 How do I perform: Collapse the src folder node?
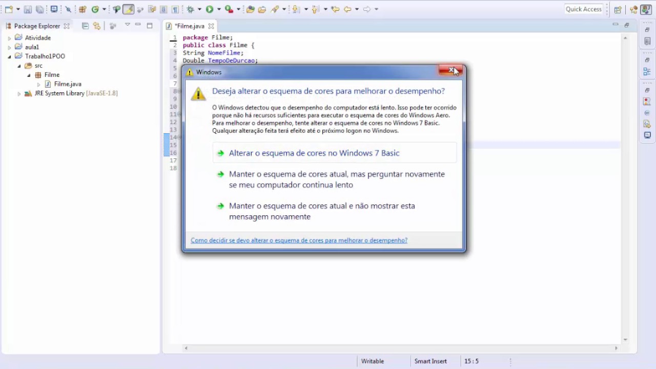[x=19, y=66]
